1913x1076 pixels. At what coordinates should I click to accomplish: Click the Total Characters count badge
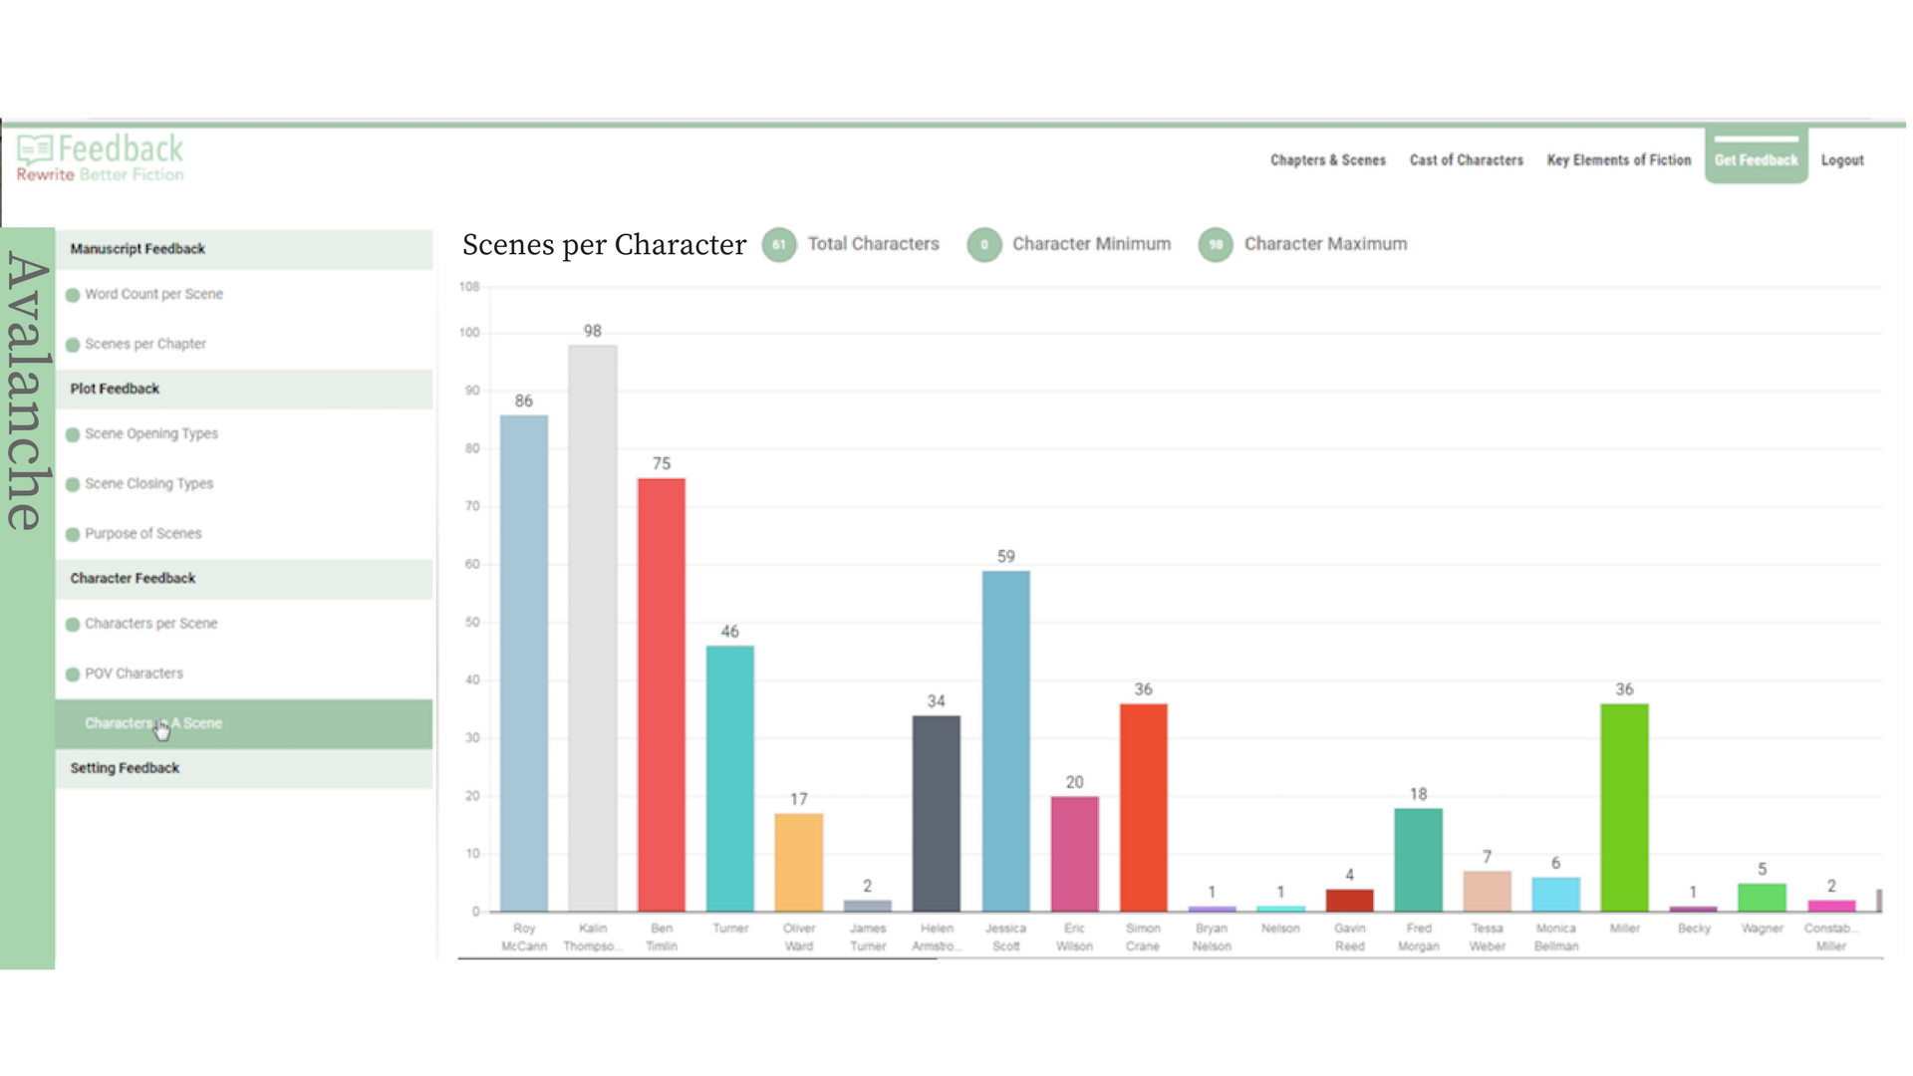(779, 245)
